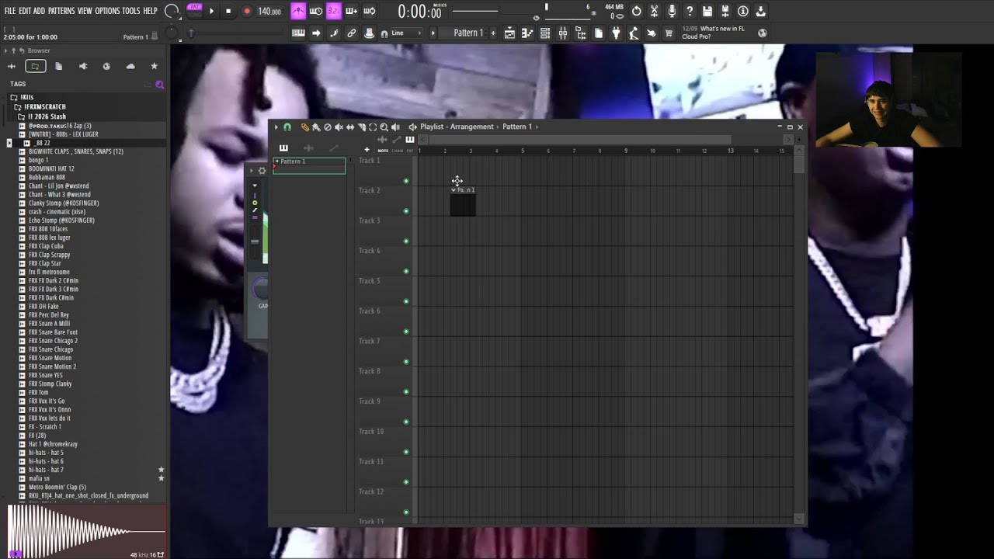Select the Bubbaman 808 sample
Screen dimensions: 994x559
coord(47,177)
